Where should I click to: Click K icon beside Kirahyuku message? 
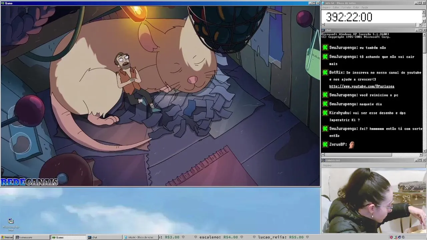tap(325, 113)
